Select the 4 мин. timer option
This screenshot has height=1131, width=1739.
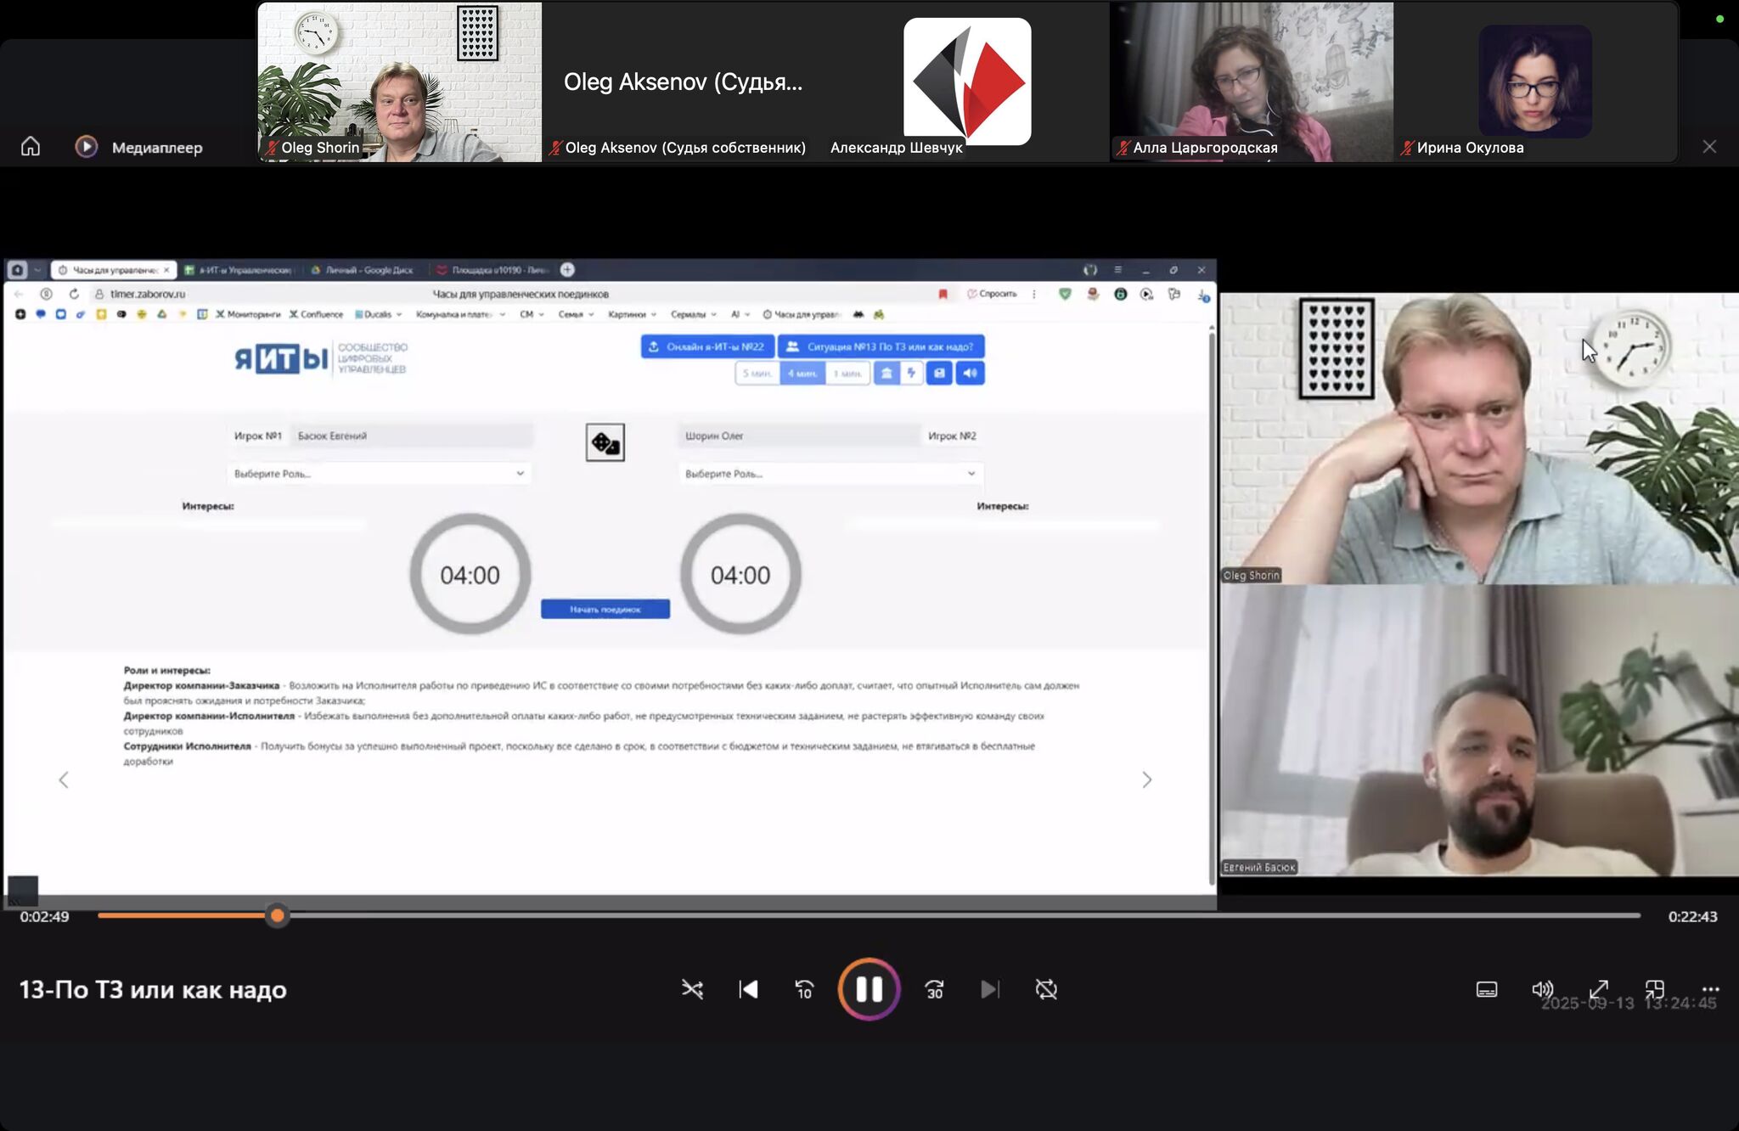click(802, 373)
